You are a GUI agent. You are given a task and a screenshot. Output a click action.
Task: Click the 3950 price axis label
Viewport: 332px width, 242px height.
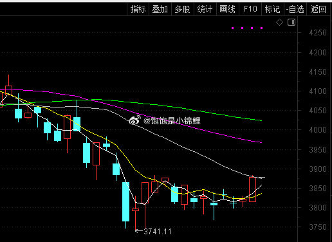pos(318,149)
